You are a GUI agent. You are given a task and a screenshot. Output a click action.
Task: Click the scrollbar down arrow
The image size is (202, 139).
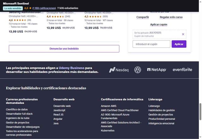coord(200,137)
